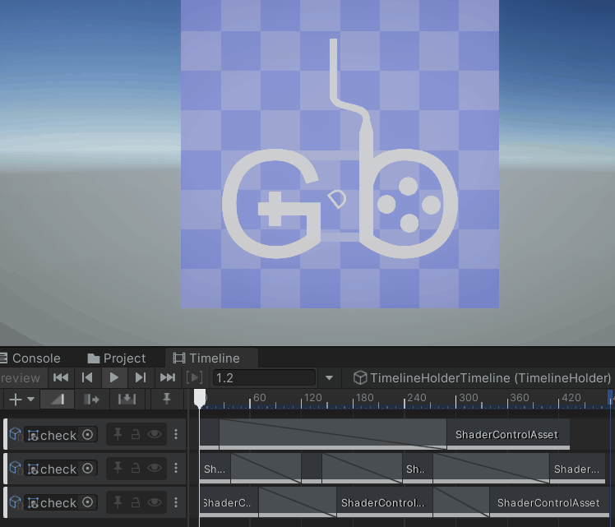Play the timeline
The height and width of the screenshot is (527, 615).
(114, 377)
